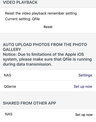96x122 pixels.
Task: Click the Current setting: Qfile text
Action: click(22, 19)
